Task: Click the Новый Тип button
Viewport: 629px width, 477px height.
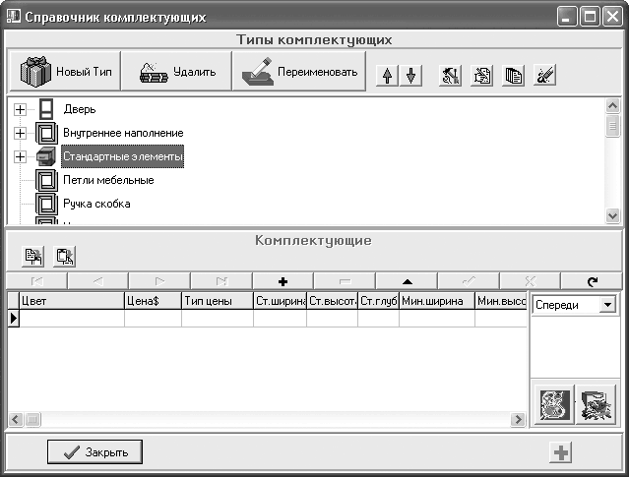Action: (65, 72)
